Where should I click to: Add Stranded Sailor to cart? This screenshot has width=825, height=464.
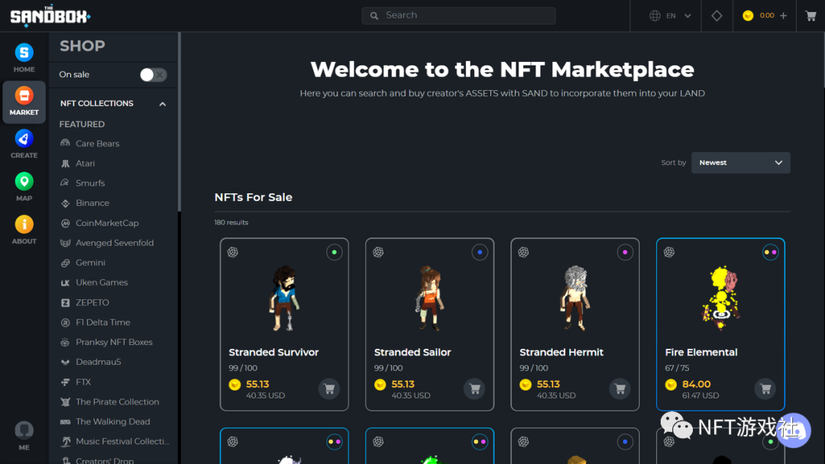point(474,389)
